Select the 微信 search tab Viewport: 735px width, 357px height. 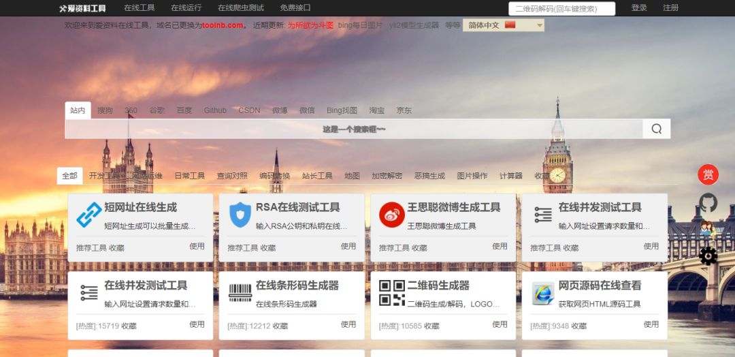(x=307, y=110)
